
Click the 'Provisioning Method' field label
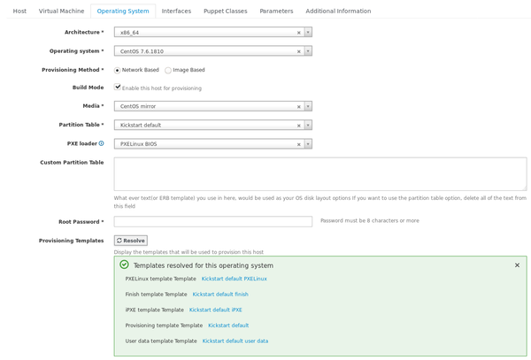(73, 70)
